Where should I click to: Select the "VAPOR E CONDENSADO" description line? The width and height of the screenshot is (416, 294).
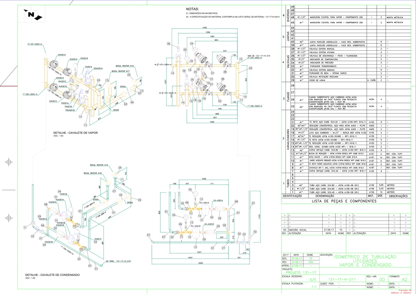click(x=365, y=265)
